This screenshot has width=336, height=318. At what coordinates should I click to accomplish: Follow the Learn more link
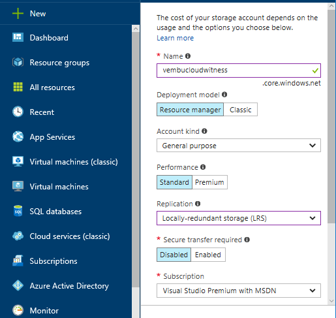click(176, 38)
